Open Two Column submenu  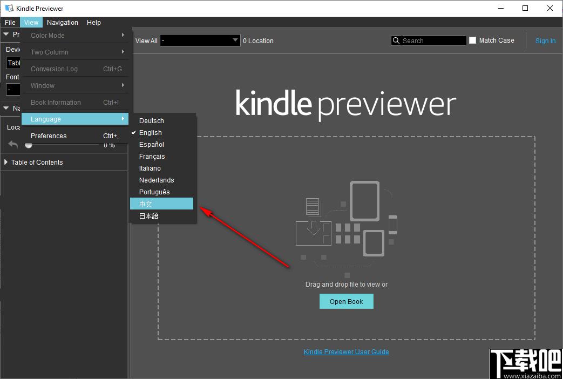pos(75,52)
